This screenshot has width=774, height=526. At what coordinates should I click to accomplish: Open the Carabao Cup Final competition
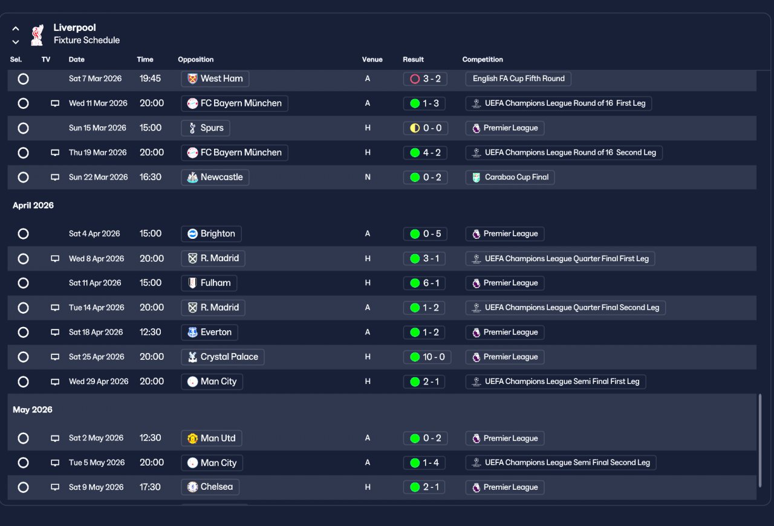[510, 177]
